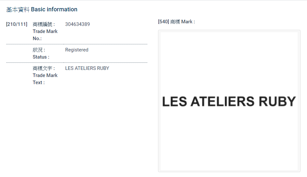Click the Basic information heading
The height and width of the screenshot is (177, 307).
click(x=54, y=9)
